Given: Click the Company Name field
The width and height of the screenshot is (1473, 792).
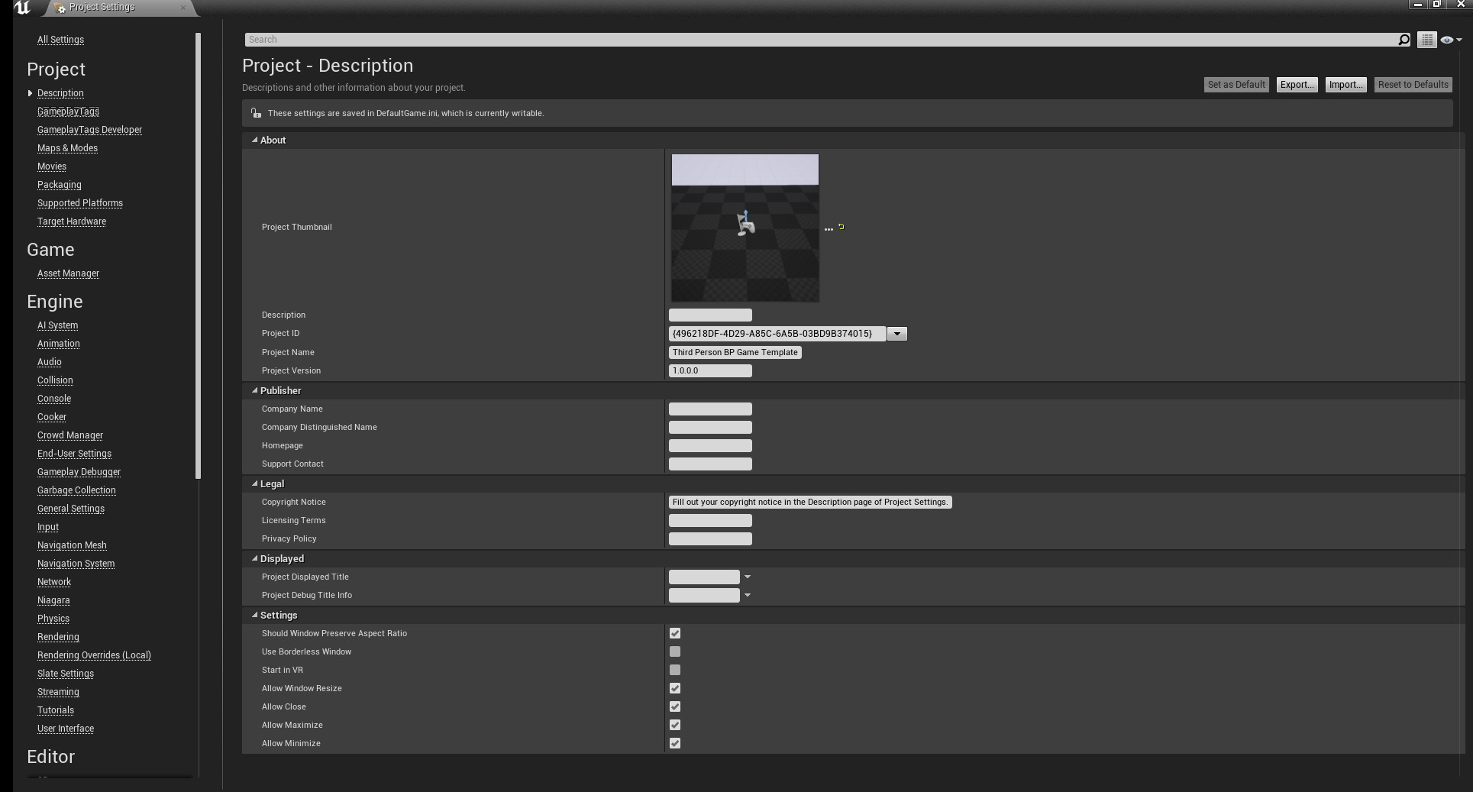Looking at the screenshot, I should [710, 409].
